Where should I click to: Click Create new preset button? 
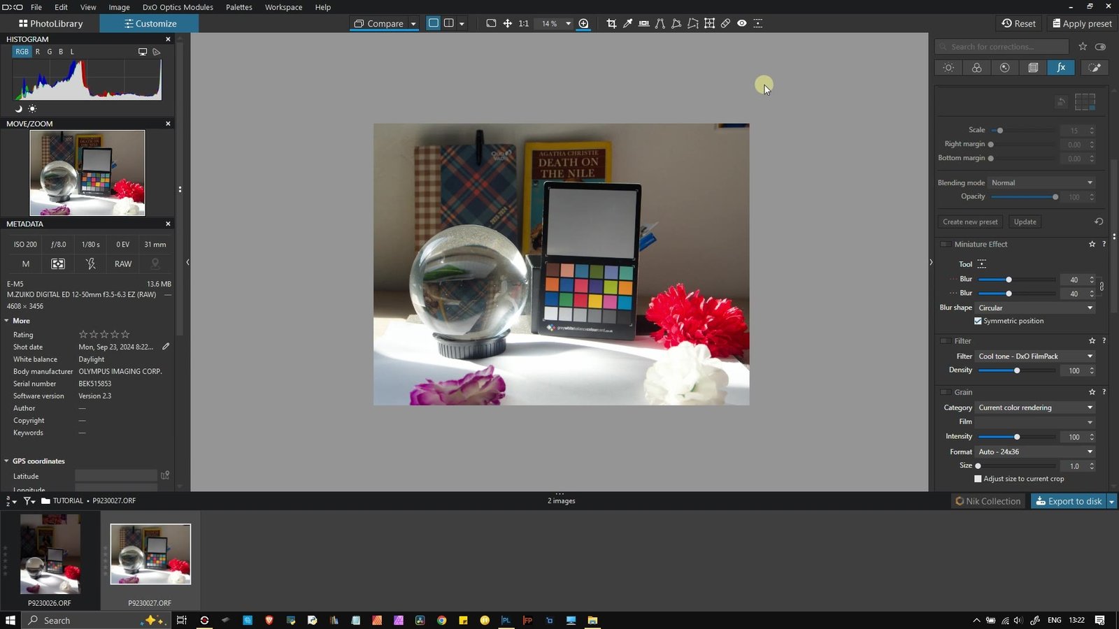[x=970, y=222]
